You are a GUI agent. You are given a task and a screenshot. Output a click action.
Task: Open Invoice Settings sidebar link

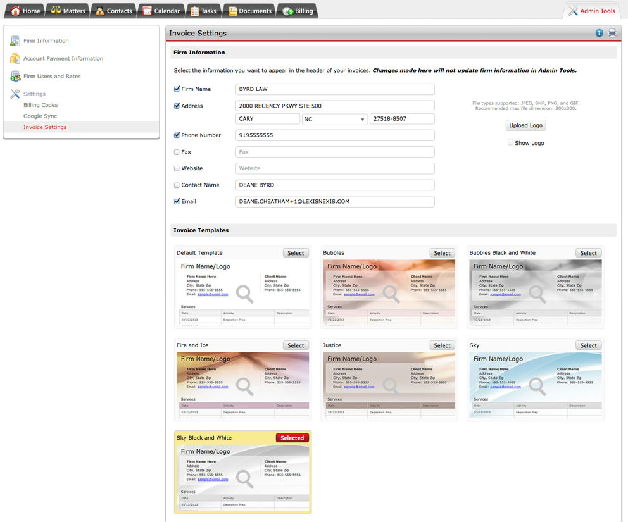click(x=45, y=127)
